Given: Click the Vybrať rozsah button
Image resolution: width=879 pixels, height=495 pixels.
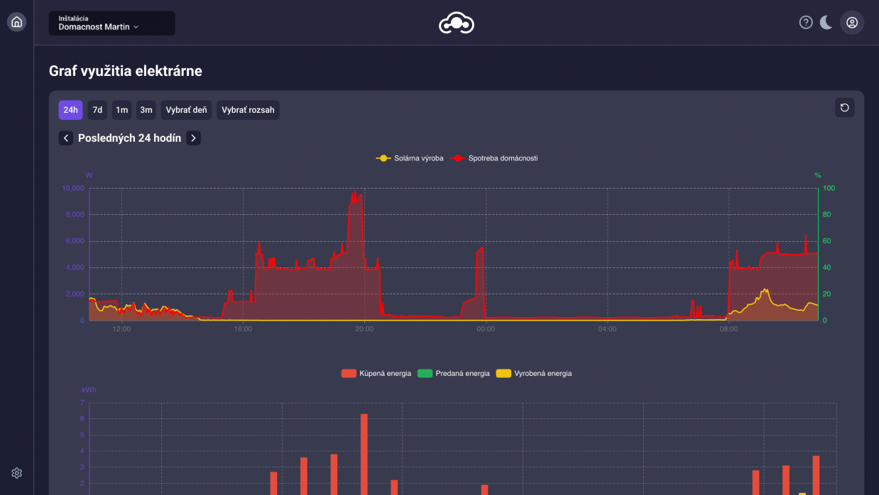Looking at the screenshot, I should point(248,110).
